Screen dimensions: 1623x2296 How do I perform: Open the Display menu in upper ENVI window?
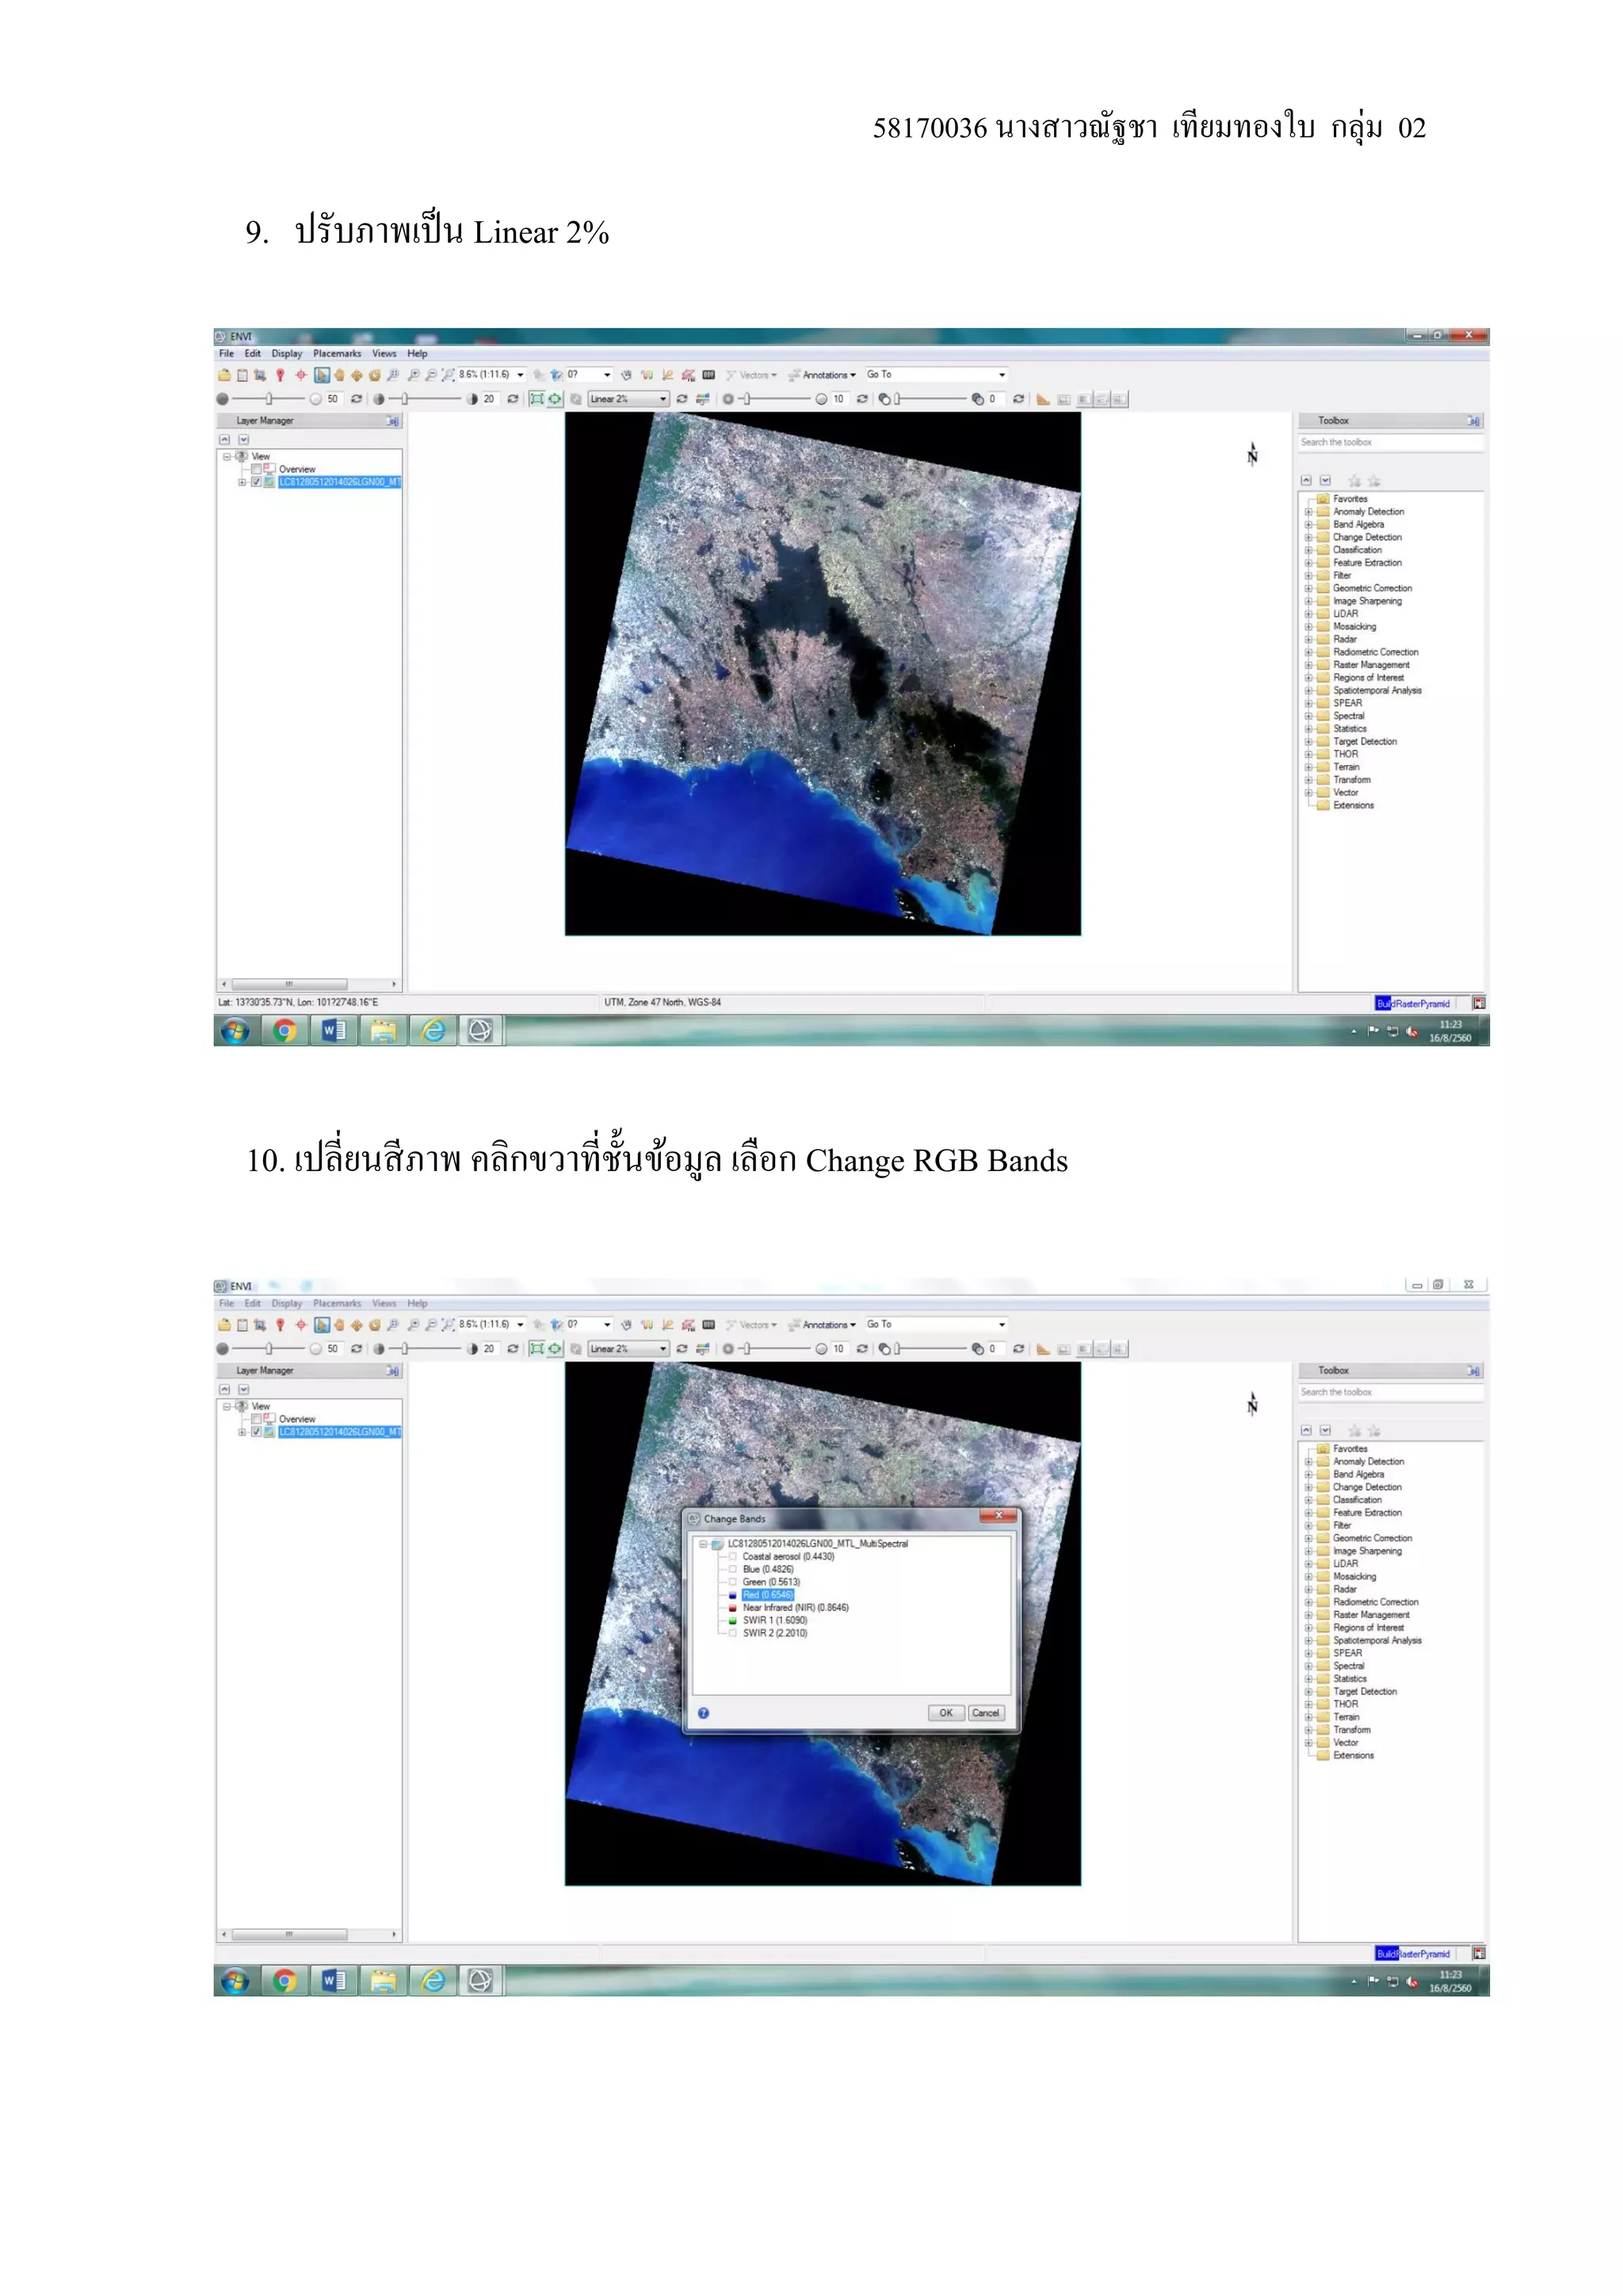(x=286, y=354)
